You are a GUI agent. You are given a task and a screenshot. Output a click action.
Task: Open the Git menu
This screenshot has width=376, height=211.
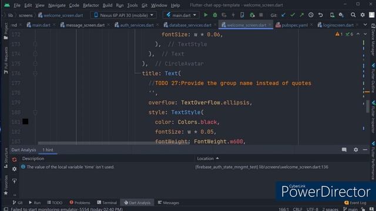(x=144, y=5)
